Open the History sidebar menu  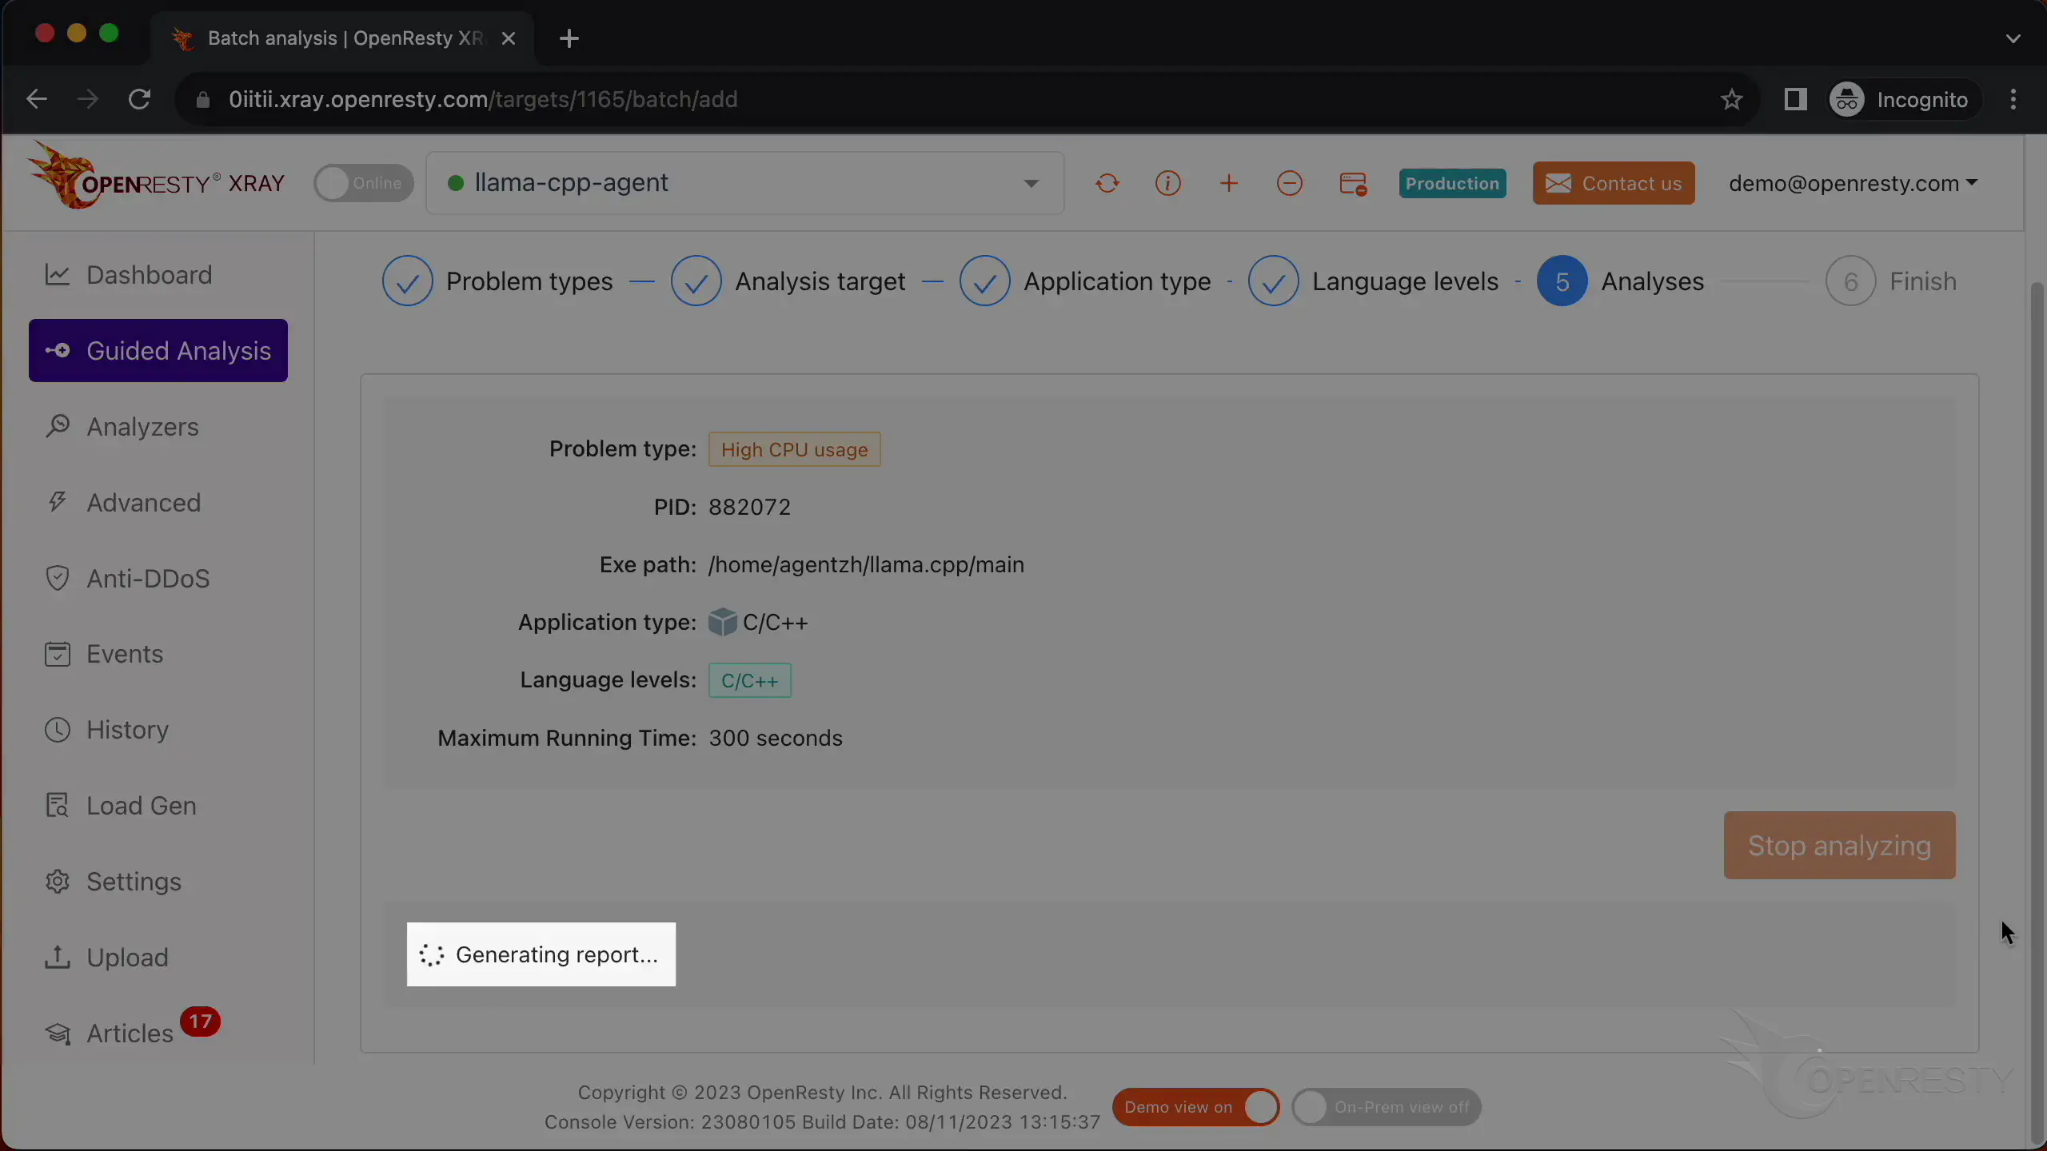(127, 730)
